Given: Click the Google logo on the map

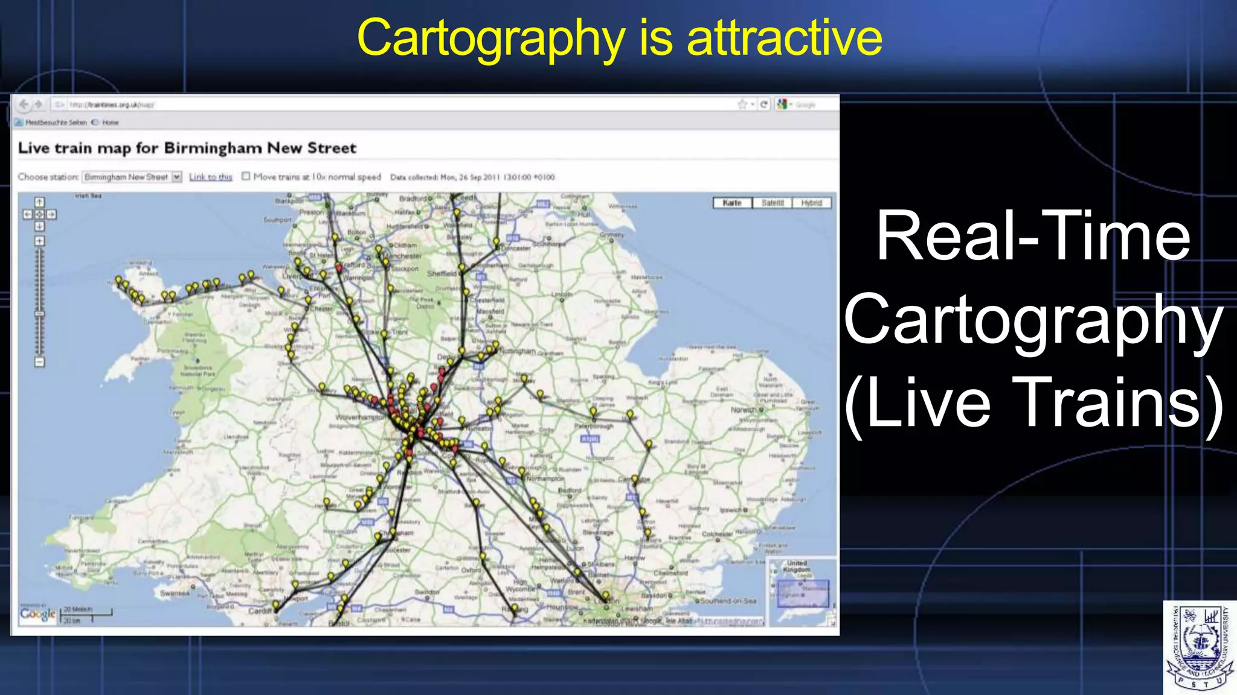Looking at the screenshot, I should tap(37, 614).
